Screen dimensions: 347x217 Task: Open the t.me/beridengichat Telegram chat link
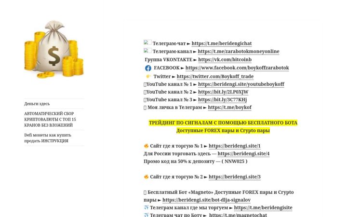click(222, 43)
